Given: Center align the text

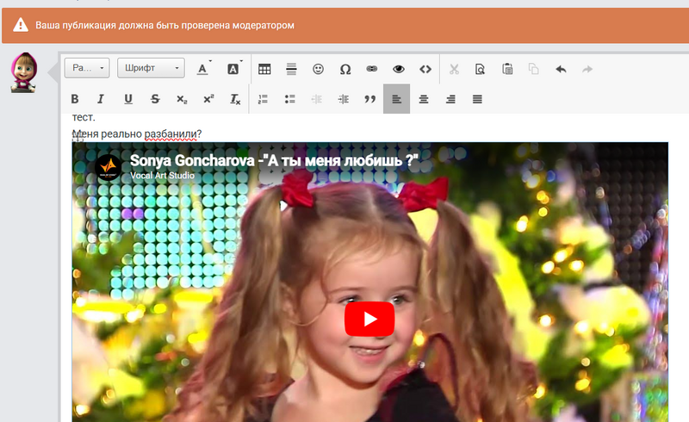Looking at the screenshot, I should point(423,99).
